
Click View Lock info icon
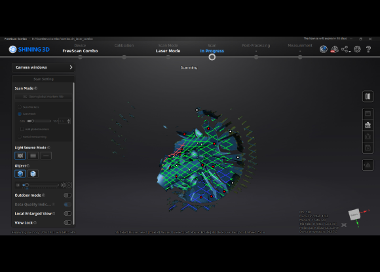click(35, 223)
